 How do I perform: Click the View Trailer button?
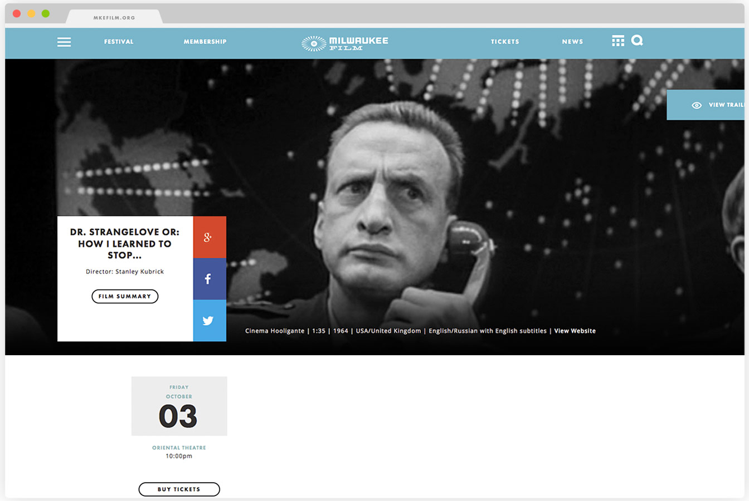(706, 105)
